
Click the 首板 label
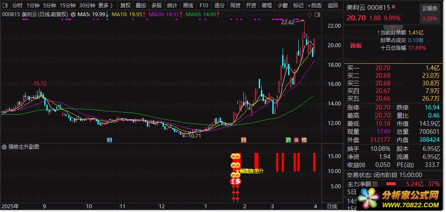click(356, 46)
